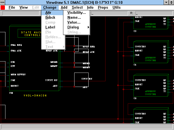The height and width of the screenshot is (130, 174).
Task: Click the red square icon beside File
Action: 3,8
